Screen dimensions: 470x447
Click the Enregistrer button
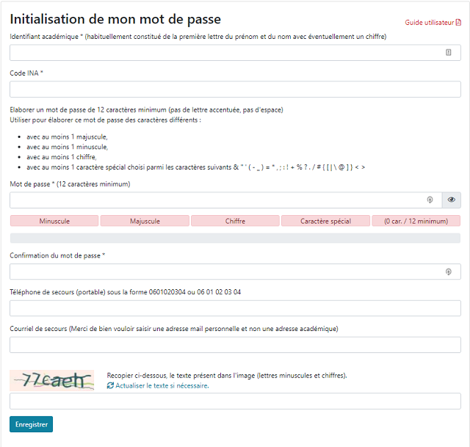point(31,424)
